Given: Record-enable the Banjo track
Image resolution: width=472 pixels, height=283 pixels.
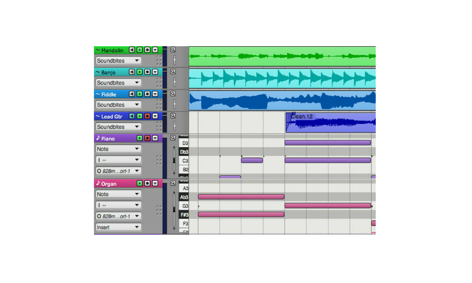Looking at the screenshot, I should [147, 72].
